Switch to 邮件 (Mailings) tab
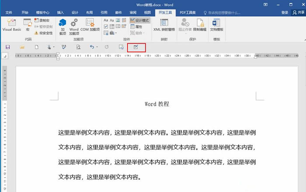This screenshot has width=306, height=192. pos(118,13)
